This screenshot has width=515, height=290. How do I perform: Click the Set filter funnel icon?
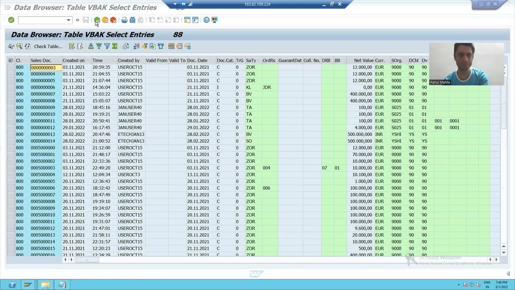click(x=107, y=46)
